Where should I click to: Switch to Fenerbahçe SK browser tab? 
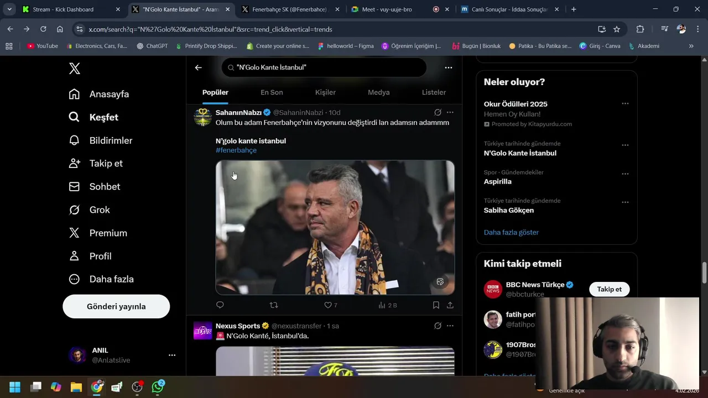coord(290,9)
